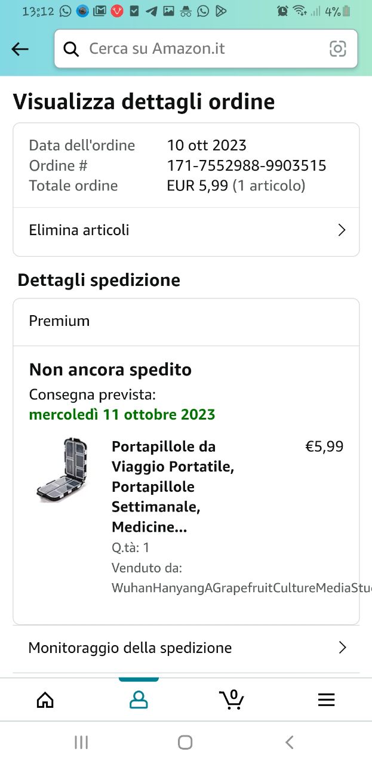The width and height of the screenshot is (372, 764).
Task: Expand Monitoraggio della spedizione chevron
Action: (342, 648)
